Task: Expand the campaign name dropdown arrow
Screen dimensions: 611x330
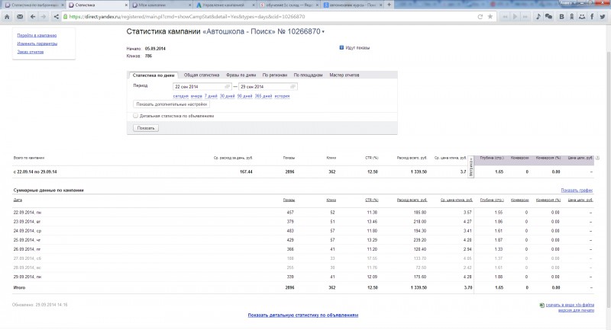Action: click(323, 32)
